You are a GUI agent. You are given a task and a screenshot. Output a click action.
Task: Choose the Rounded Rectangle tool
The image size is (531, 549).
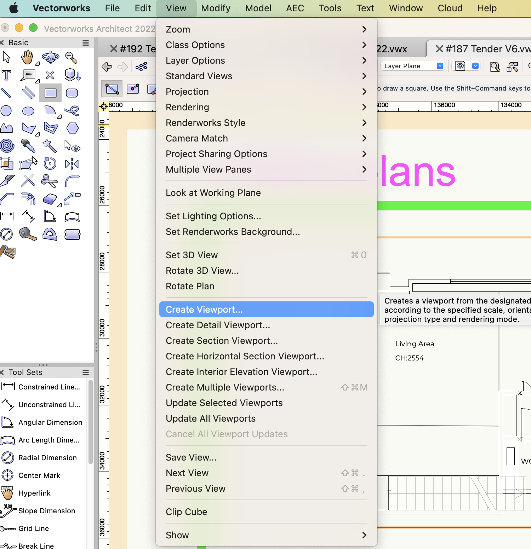point(72,93)
